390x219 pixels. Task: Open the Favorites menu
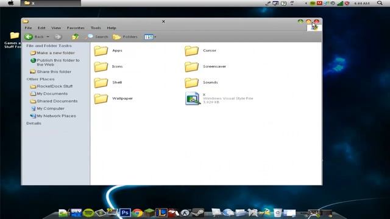tap(76, 28)
